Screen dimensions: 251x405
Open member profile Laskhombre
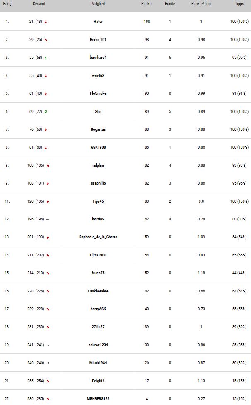click(x=98, y=291)
